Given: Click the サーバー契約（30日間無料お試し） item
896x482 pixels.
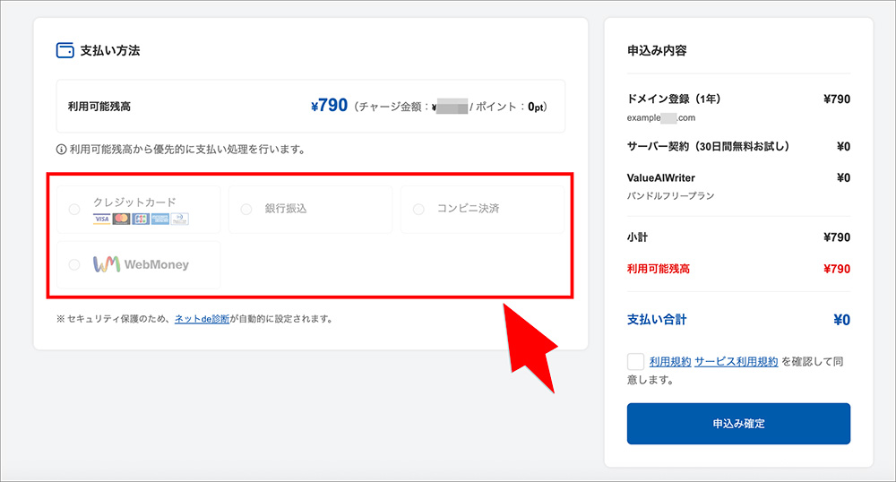Looking at the screenshot, I should (708, 146).
